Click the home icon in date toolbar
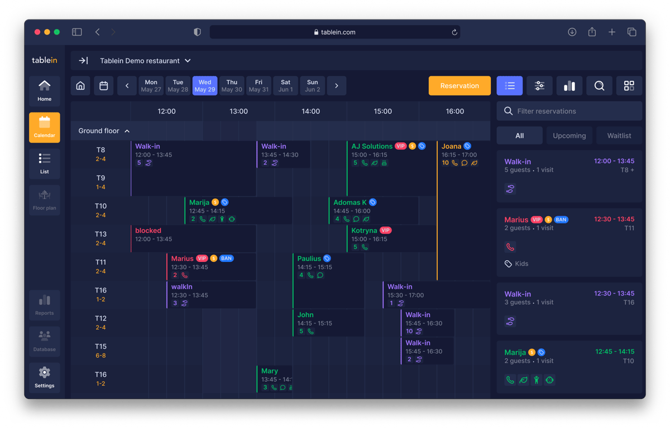 [80, 86]
